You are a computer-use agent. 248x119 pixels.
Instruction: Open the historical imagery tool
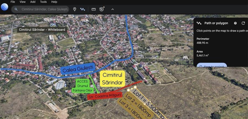[102, 9]
